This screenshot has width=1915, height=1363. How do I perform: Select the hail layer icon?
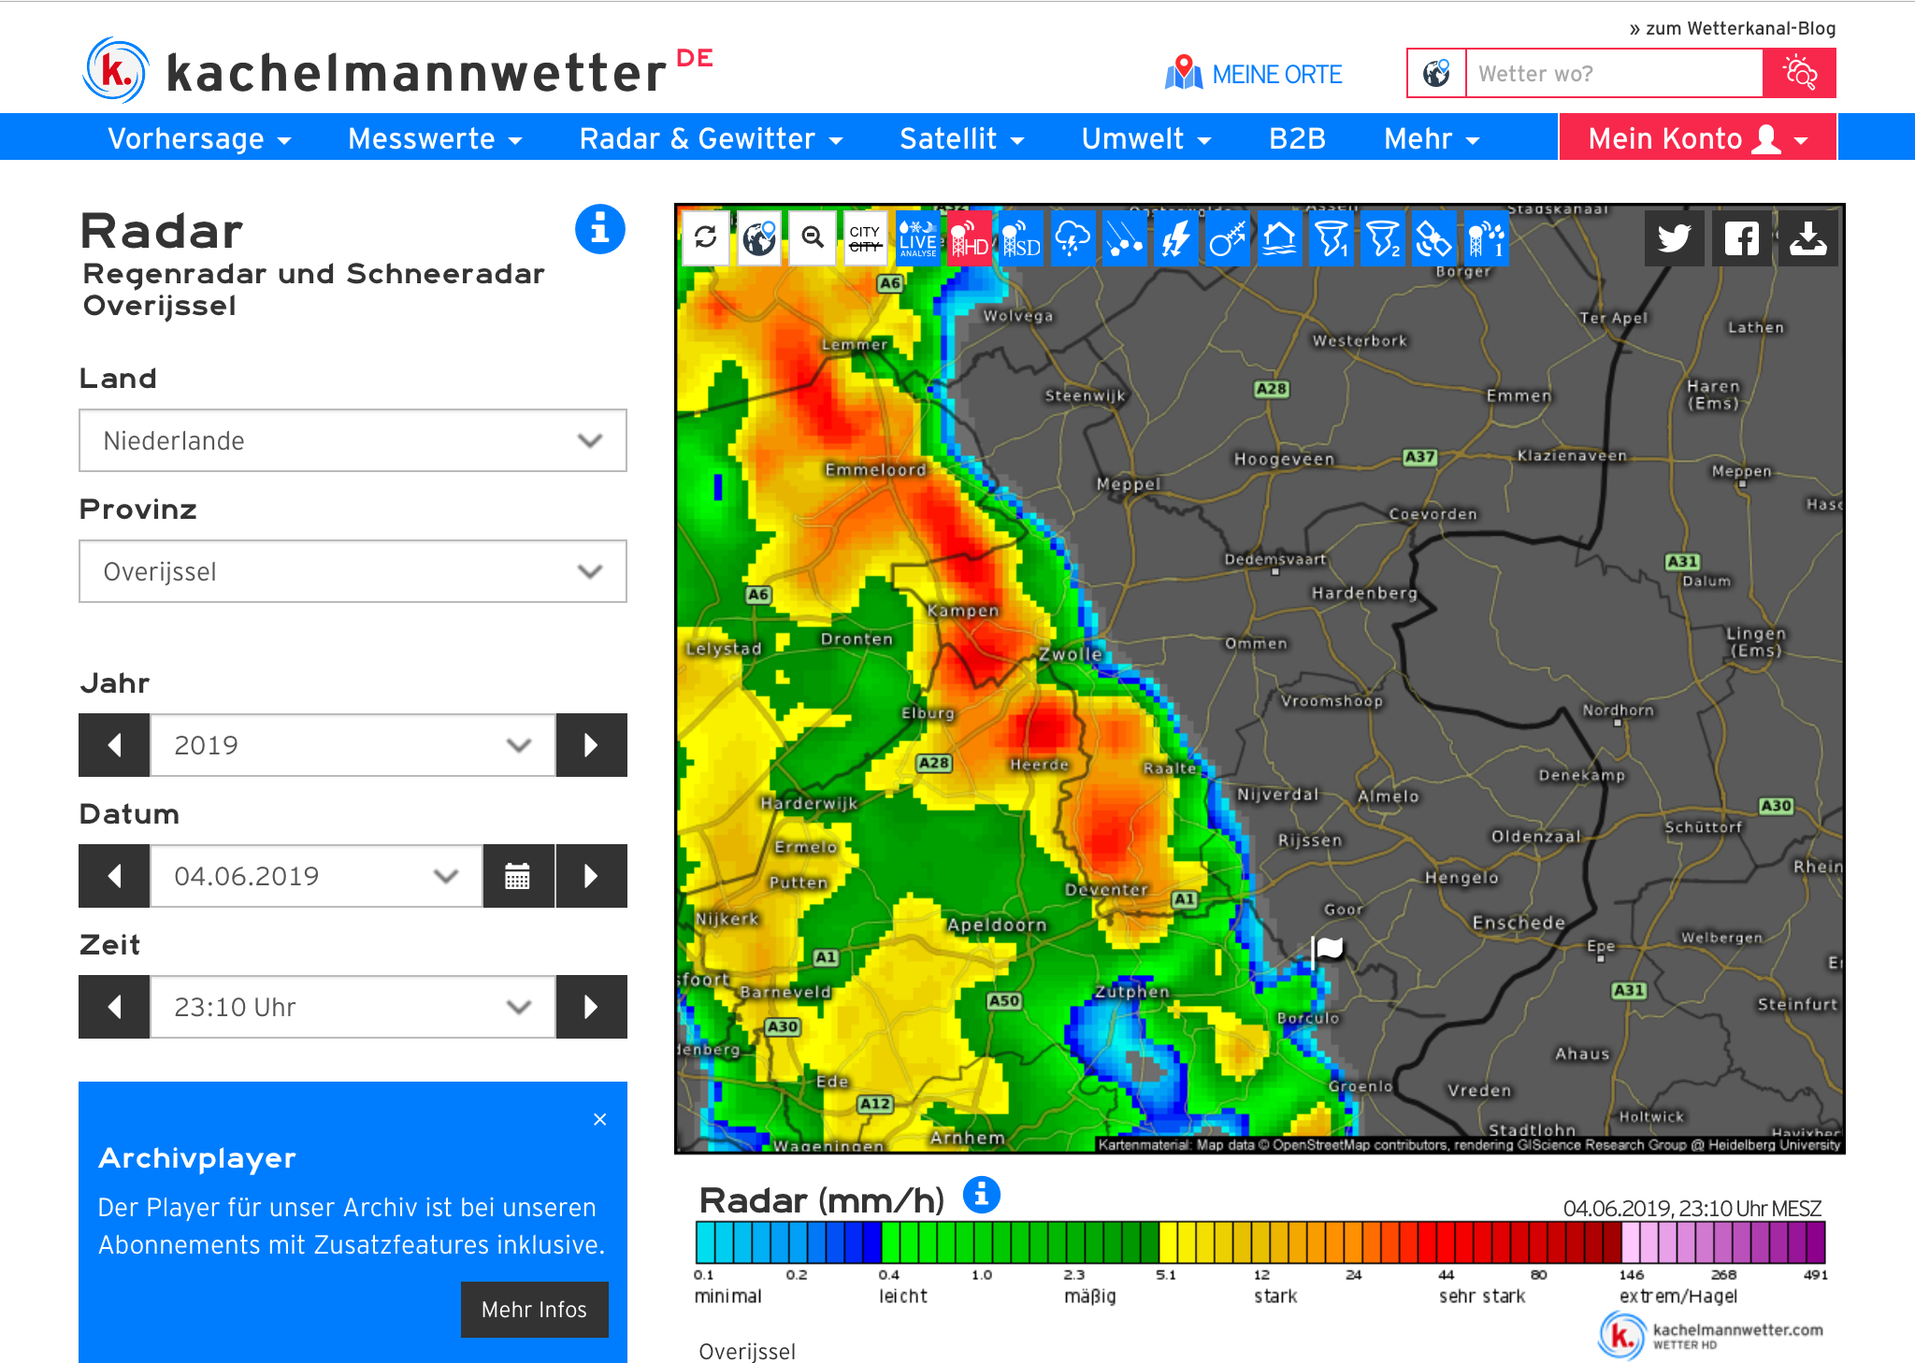point(1125,238)
